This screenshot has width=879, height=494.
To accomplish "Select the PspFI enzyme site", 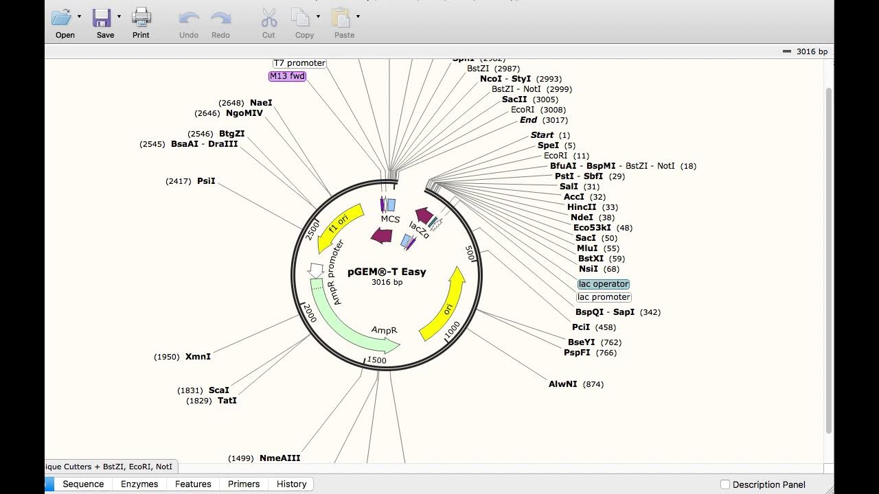I will tap(577, 353).
